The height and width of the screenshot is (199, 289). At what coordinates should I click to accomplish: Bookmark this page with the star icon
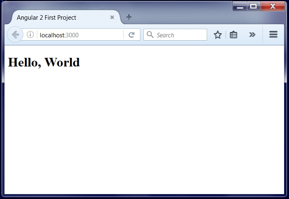218,35
